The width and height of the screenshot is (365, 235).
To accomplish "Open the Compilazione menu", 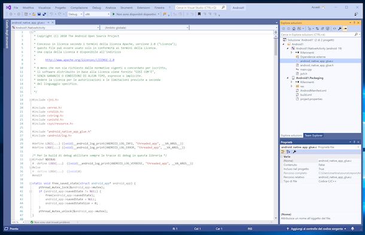I will click(79, 8).
